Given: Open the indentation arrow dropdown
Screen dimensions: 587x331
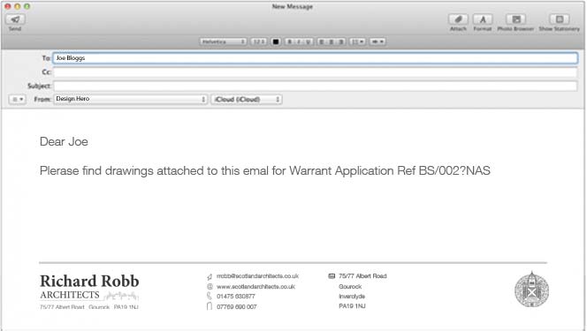Looking at the screenshot, I should [377, 41].
